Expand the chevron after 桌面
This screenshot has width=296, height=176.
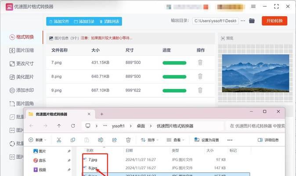(x=151, y=126)
